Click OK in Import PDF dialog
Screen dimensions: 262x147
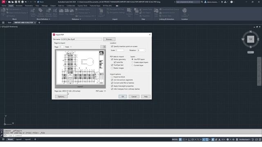(123, 96)
